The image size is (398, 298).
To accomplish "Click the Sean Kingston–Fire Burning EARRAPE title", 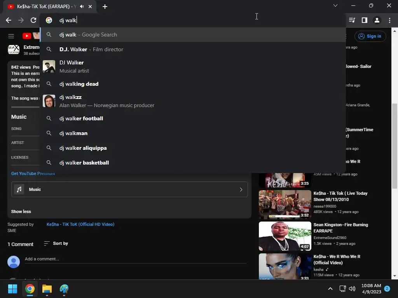I will 340,228.
